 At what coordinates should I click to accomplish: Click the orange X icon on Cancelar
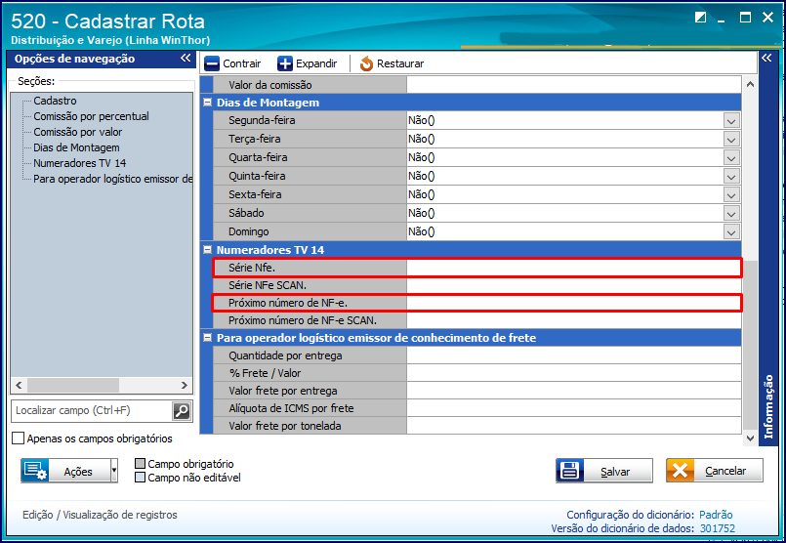point(681,471)
